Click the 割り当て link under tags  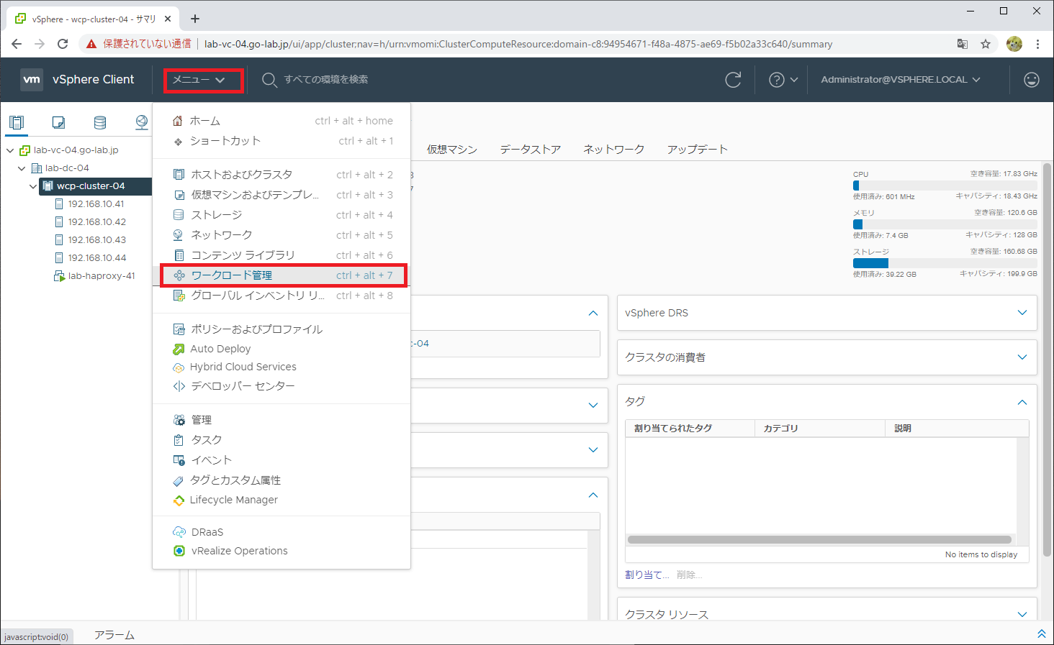[x=647, y=575]
